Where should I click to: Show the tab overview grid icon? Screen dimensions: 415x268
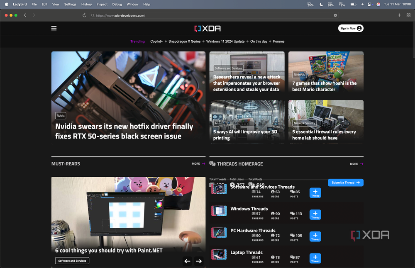click(408, 15)
